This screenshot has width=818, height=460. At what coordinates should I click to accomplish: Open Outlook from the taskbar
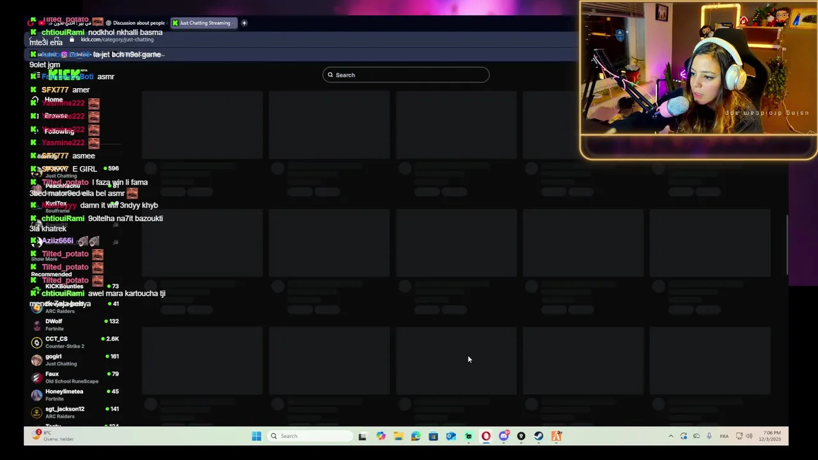(x=451, y=436)
